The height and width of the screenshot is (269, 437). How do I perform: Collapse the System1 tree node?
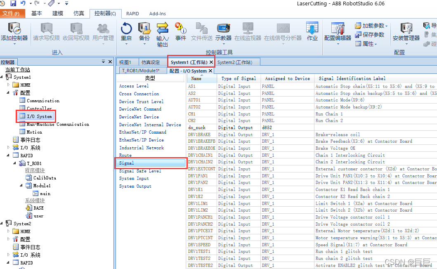(2, 77)
